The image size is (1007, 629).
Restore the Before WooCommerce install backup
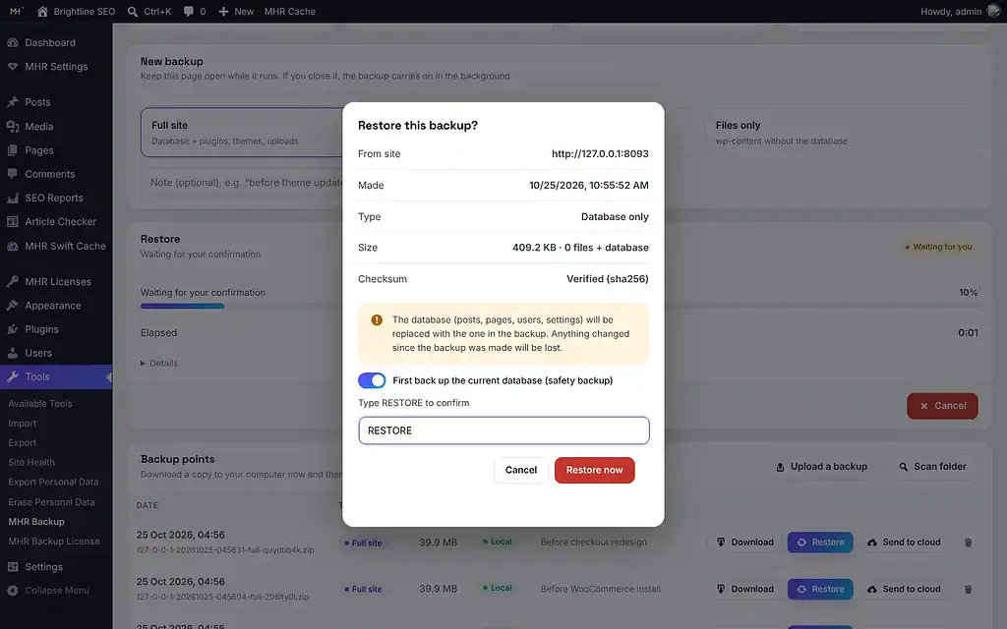click(x=820, y=590)
